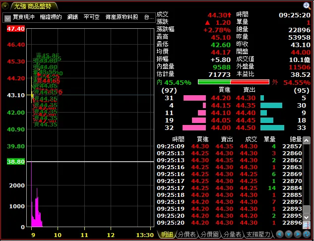
Task: Click the layered sheets icon below the scrollbar
Action: coord(307,225)
